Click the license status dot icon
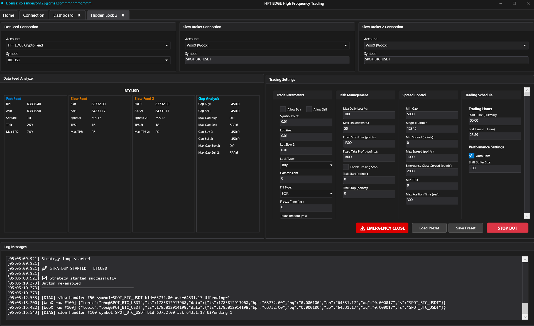Image resolution: width=534 pixels, height=326 pixels. coord(2,3)
